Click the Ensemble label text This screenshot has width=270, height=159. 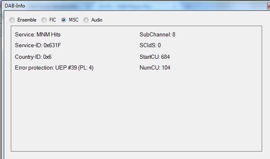[x=27, y=20]
